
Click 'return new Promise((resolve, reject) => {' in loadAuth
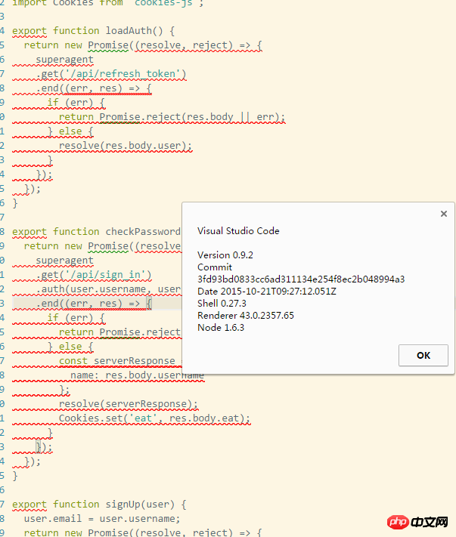pos(143,45)
